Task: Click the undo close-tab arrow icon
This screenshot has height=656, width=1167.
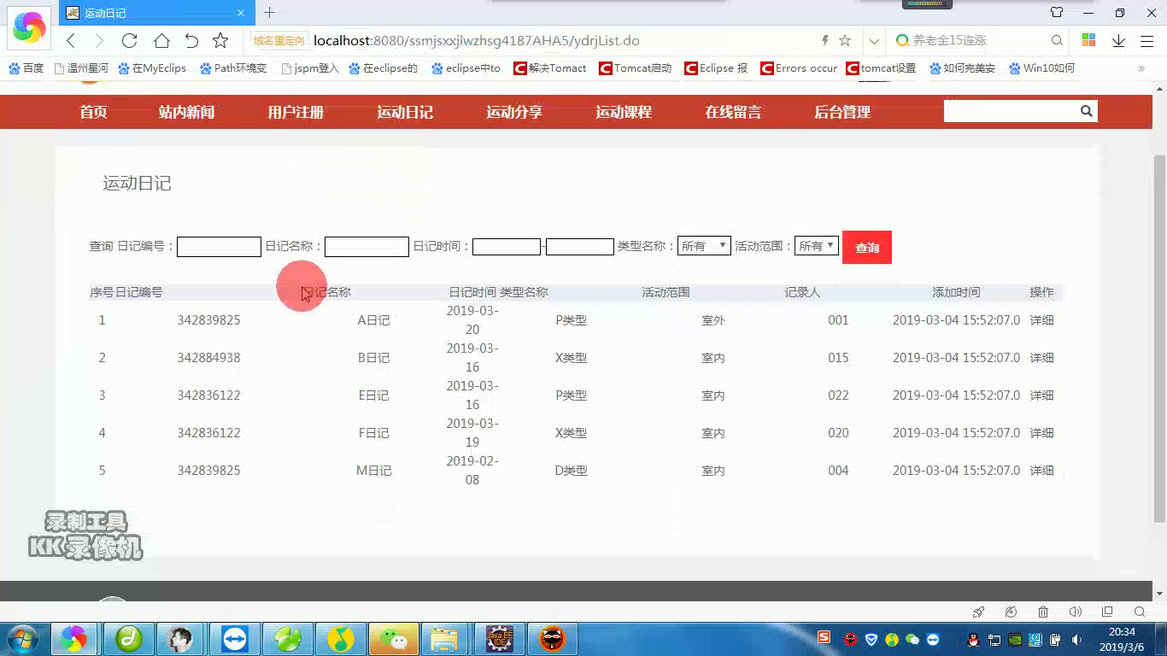Action: pyautogui.click(x=191, y=41)
